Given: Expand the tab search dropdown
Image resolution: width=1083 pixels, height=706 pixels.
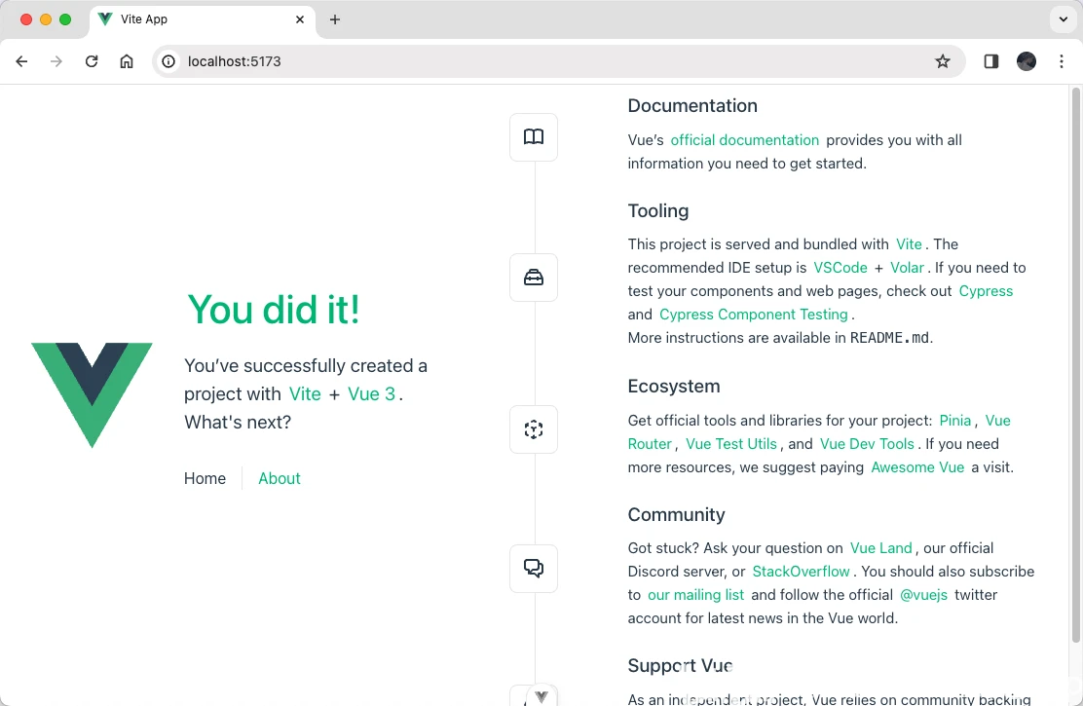Looking at the screenshot, I should tap(1063, 19).
